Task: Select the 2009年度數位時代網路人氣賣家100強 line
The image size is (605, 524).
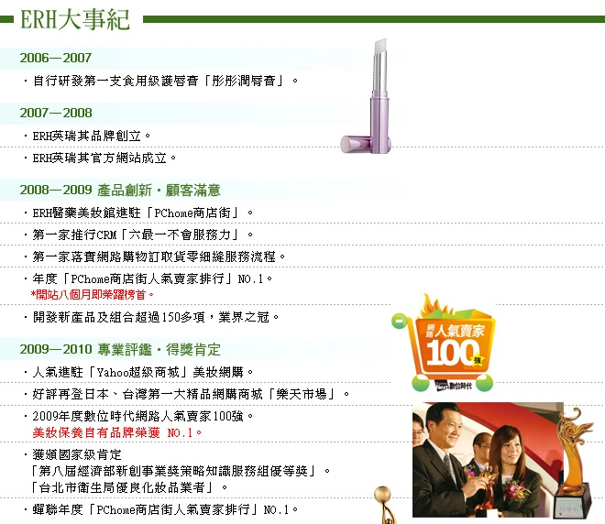Action: (x=138, y=416)
